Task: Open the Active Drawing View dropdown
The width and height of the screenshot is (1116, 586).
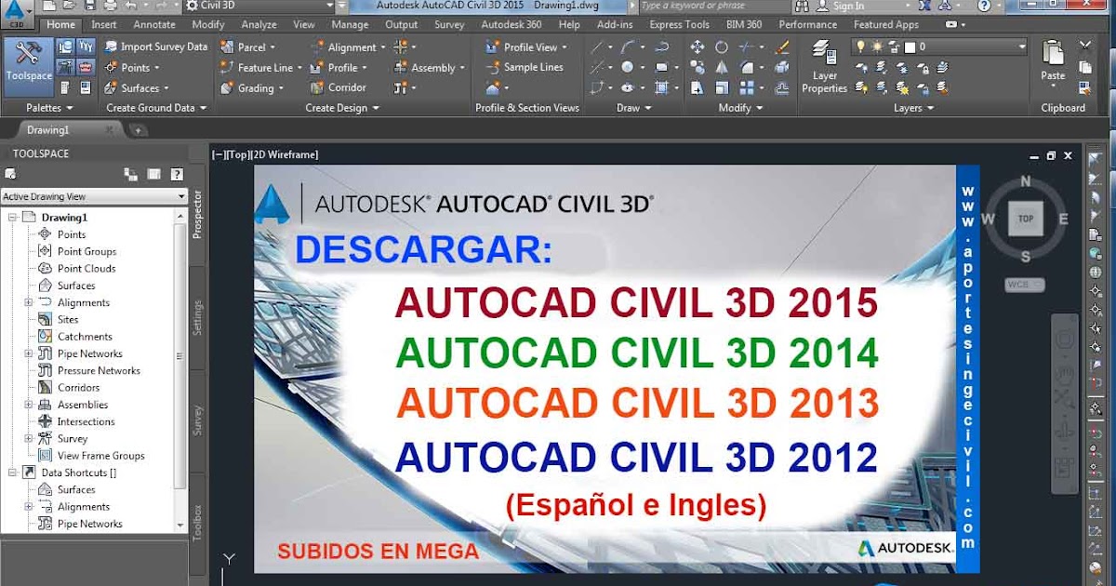Action: point(94,196)
